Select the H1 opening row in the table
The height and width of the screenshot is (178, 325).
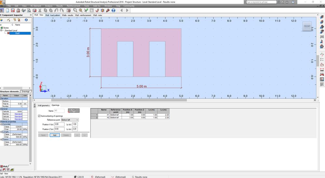click(x=130, y=115)
